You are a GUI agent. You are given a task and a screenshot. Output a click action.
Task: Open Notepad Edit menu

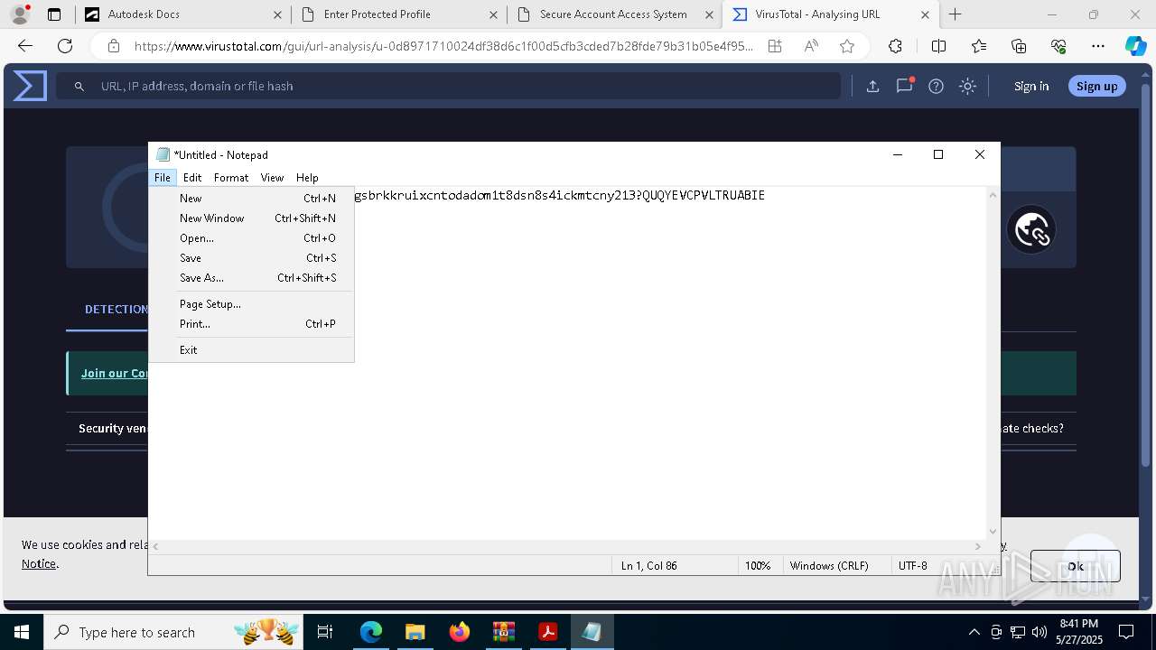[192, 178]
